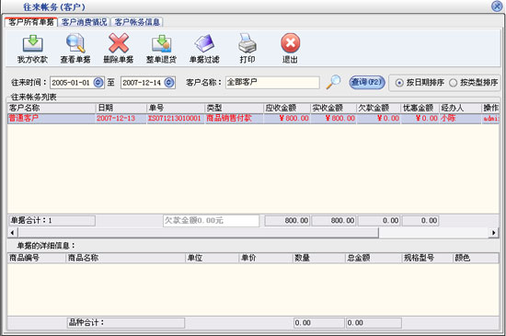The height and width of the screenshot is (336, 506).
Task: Click the 客户名称 input field
Action: tap(272, 83)
